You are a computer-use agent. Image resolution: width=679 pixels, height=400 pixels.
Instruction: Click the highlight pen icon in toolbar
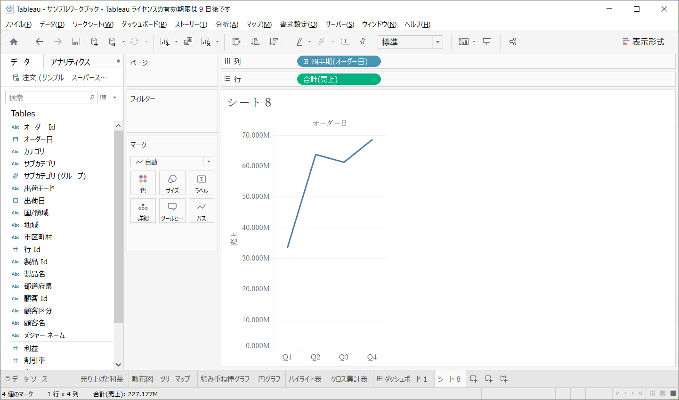click(299, 42)
